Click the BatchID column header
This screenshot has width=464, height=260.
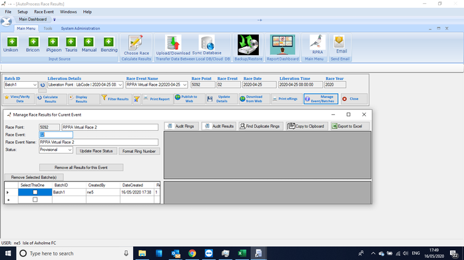(x=69, y=185)
